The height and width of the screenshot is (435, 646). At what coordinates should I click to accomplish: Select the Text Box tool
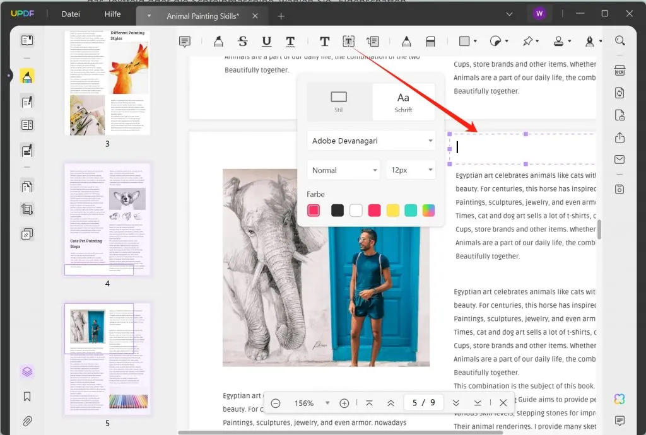tap(348, 41)
